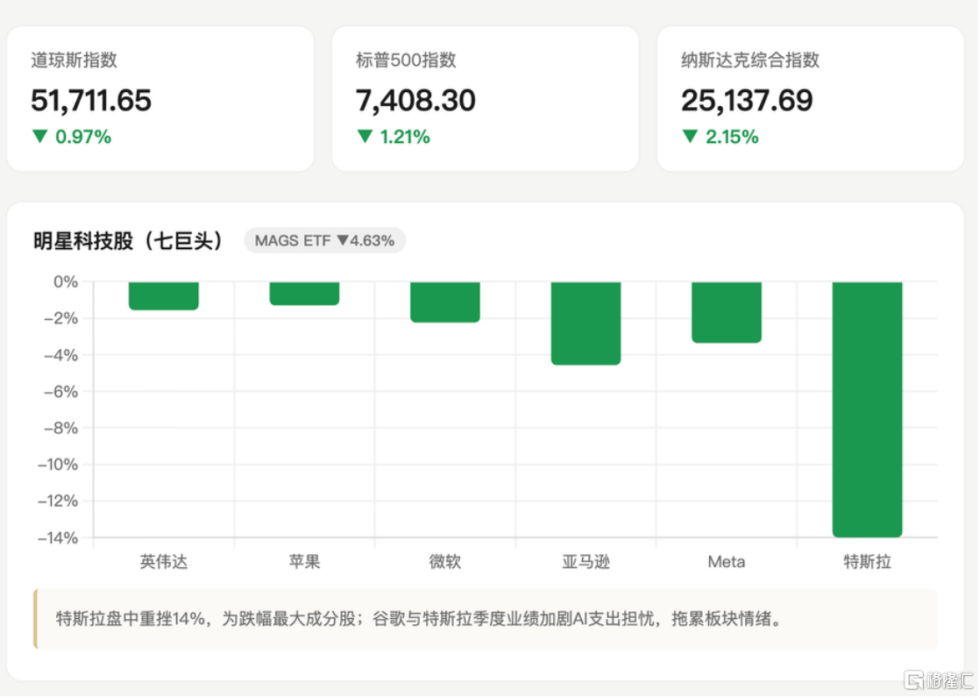Click the 亚马逊 x-axis label
Image resolution: width=979 pixels, height=697 pixels.
[x=585, y=561]
